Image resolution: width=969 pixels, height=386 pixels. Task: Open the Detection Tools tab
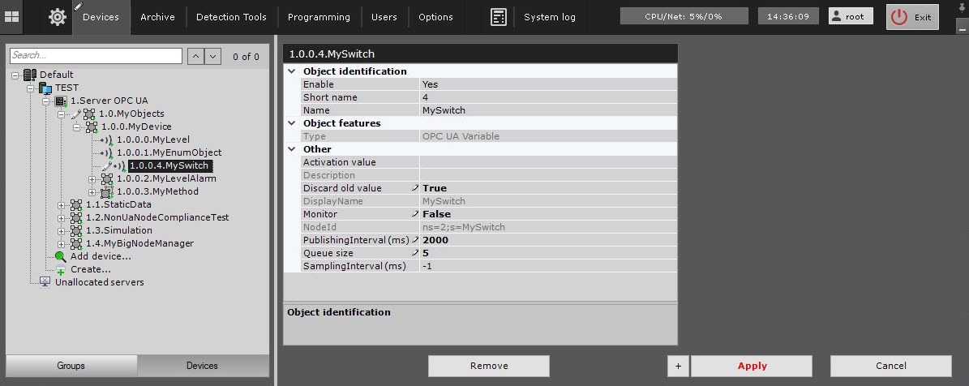click(x=231, y=17)
